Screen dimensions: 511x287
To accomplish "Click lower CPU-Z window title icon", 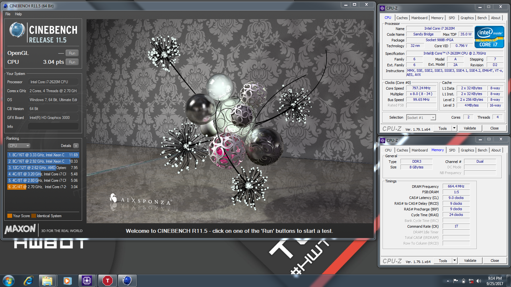I will (383, 140).
